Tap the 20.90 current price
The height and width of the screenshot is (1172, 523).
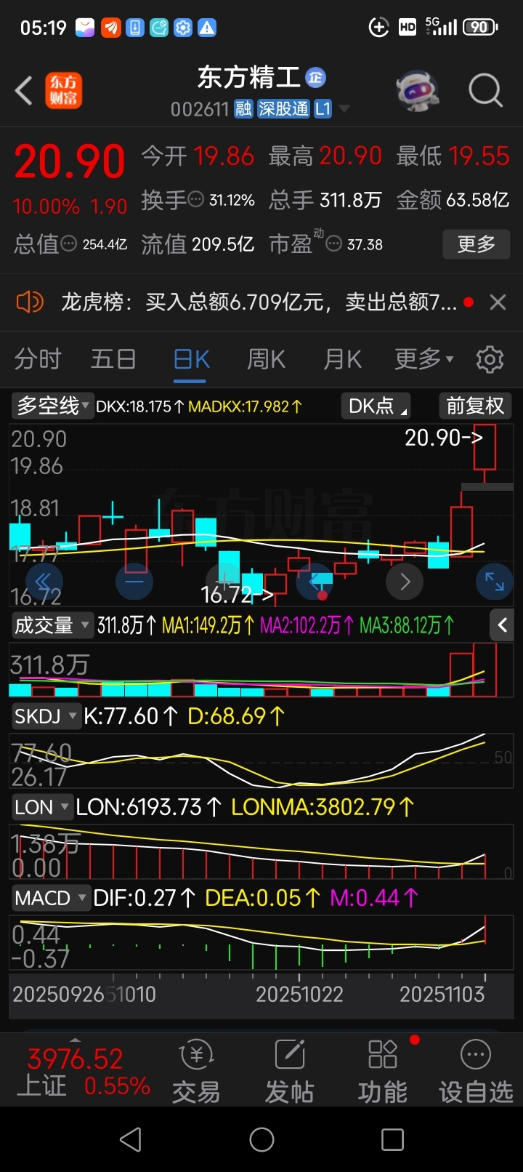(70, 161)
